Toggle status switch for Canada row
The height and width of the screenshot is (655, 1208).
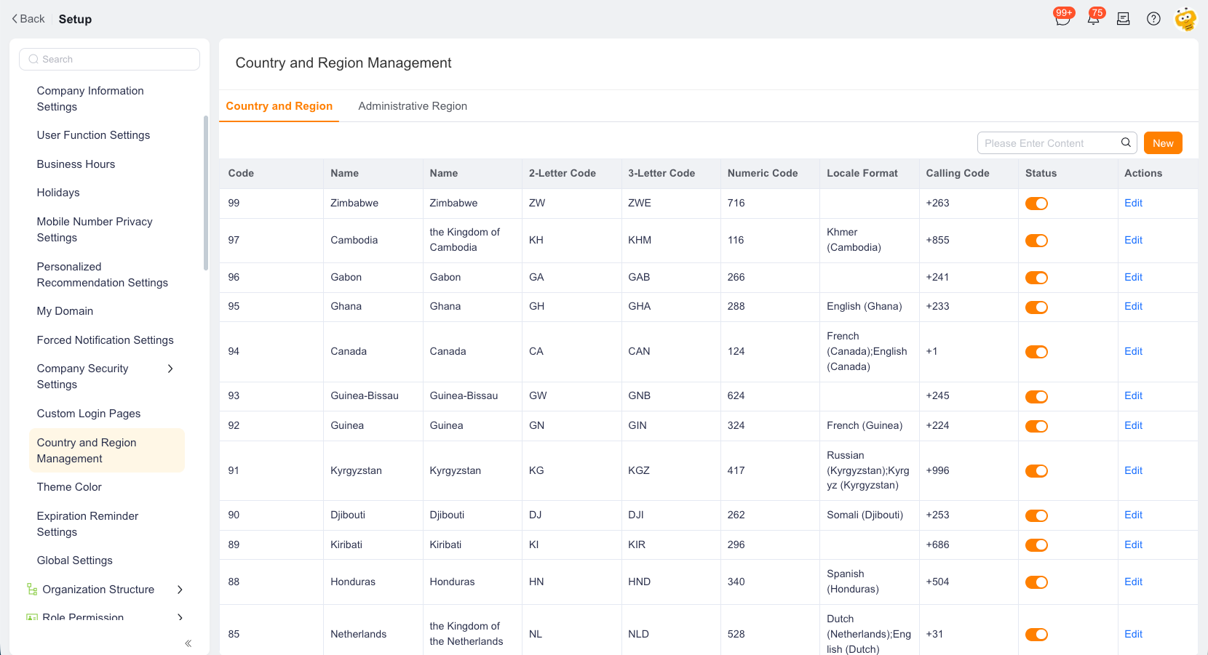point(1036,352)
